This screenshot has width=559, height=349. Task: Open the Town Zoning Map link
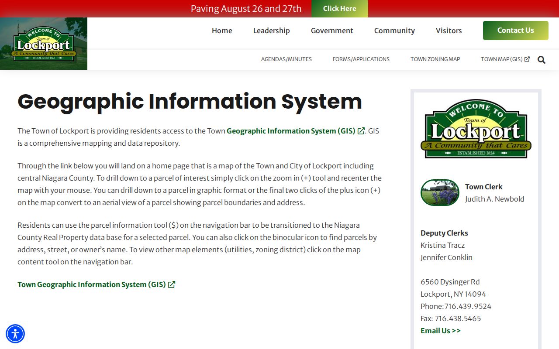coord(435,59)
